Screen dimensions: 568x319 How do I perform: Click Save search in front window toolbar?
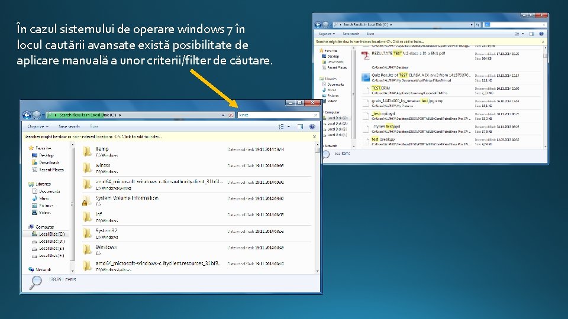pyautogui.click(x=69, y=126)
